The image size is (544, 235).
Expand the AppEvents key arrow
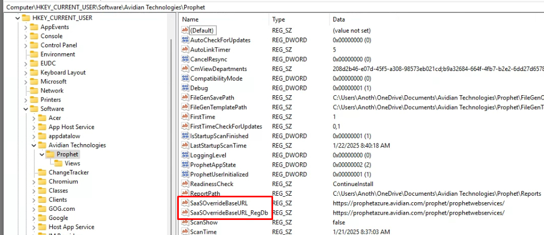pyautogui.click(x=26, y=27)
